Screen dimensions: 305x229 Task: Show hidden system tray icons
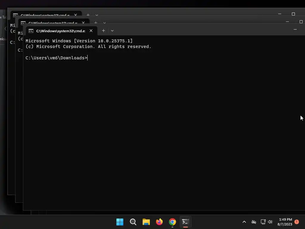coord(244,222)
